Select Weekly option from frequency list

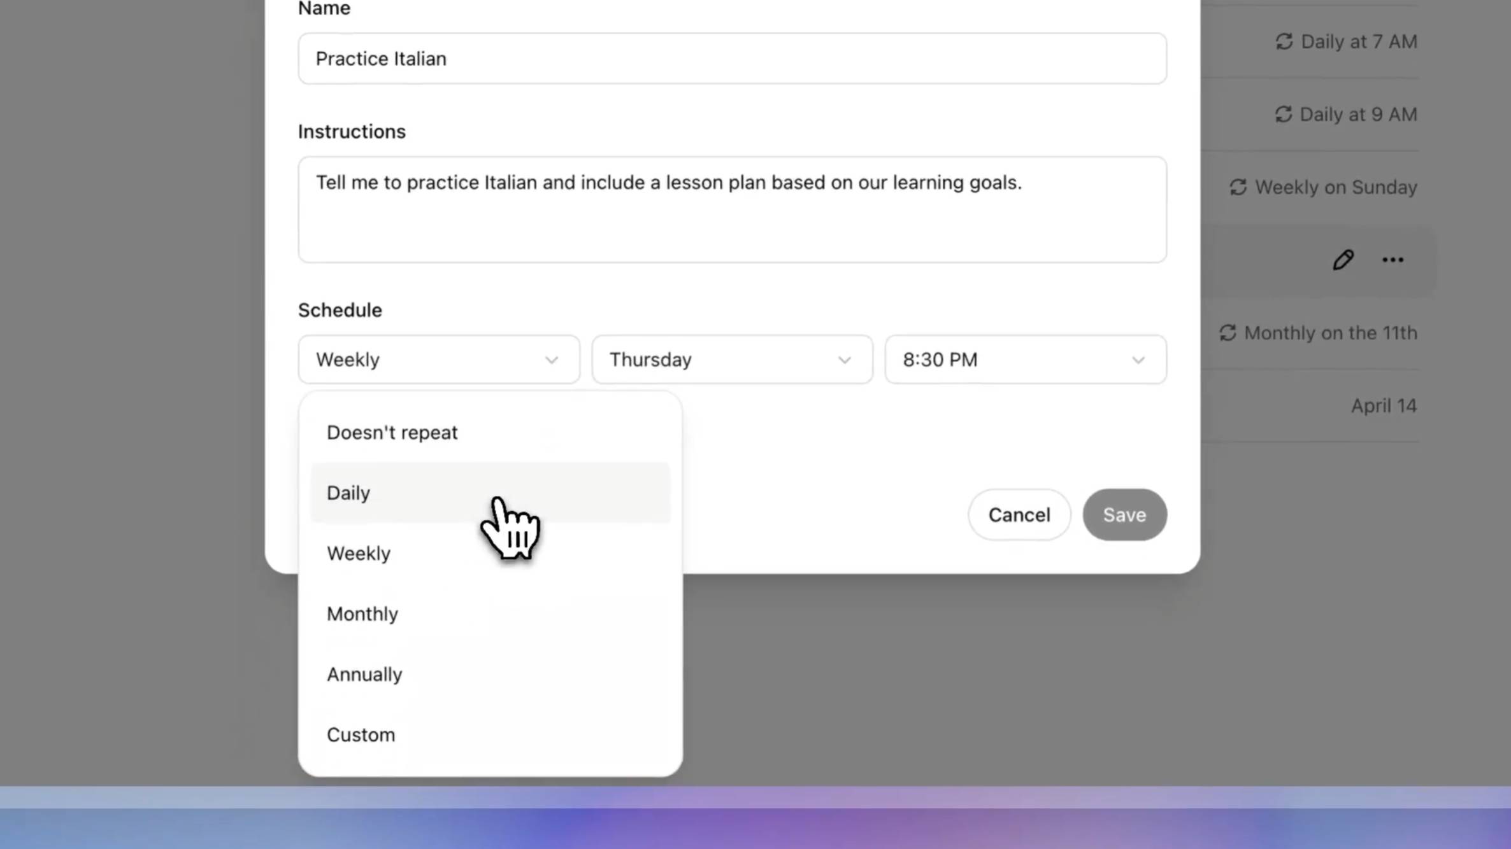click(359, 552)
